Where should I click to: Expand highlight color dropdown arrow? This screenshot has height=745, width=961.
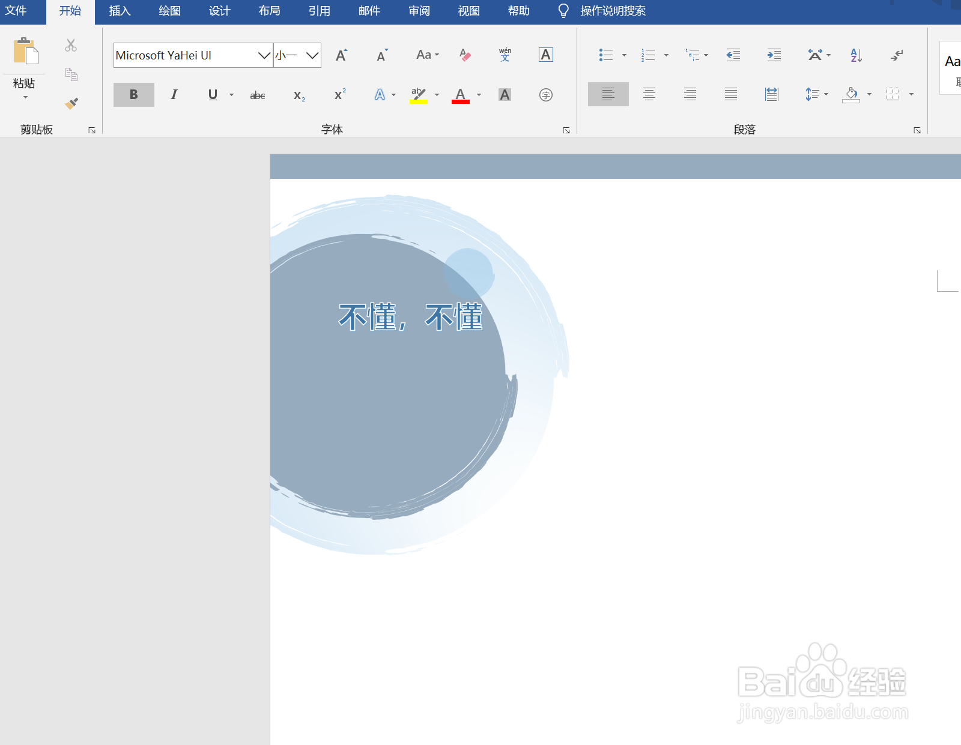(x=437, y=95)
